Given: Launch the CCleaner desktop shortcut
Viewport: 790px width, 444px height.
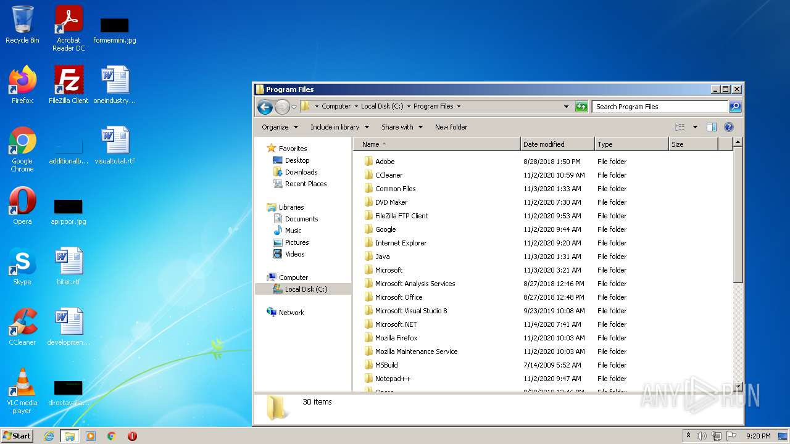Looking at the screenshot, I should point(22,327).
